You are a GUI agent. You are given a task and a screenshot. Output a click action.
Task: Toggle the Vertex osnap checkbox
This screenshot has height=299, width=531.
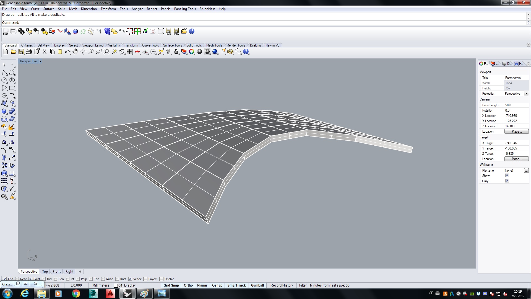point(130,279)
